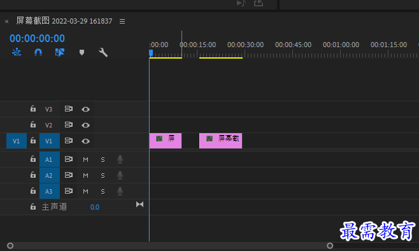419x251 pixels.
Task: Click ruler at 00:01:00:00 mark
Action: coord(341,45)
